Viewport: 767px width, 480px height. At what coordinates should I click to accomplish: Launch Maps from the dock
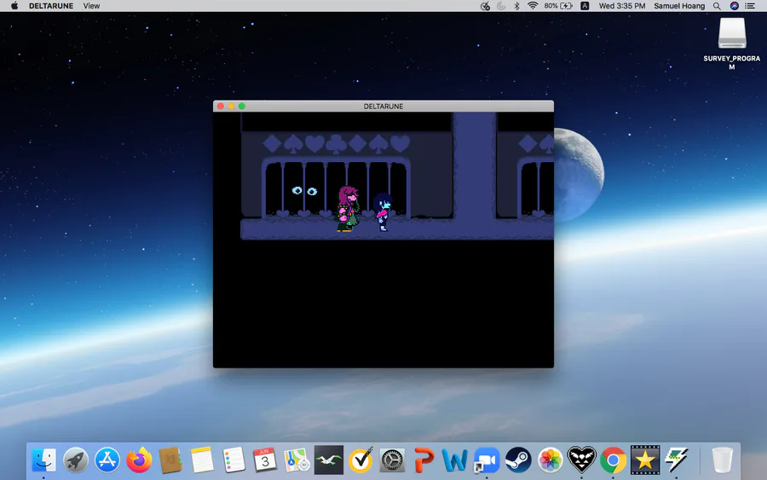pyautogui.click(x=297, y=460)
